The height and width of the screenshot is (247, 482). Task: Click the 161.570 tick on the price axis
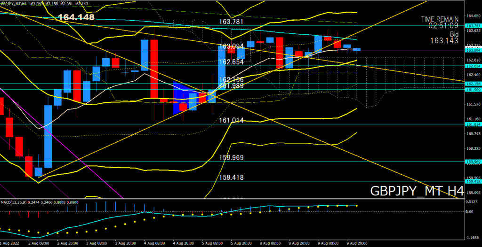coord(474,104)
